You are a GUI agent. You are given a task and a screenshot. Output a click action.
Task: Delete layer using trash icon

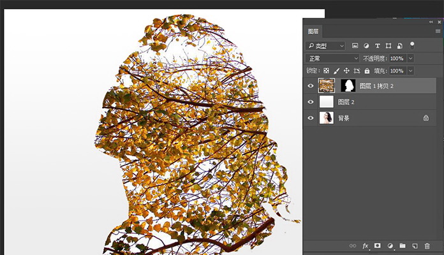coord(427,245)
